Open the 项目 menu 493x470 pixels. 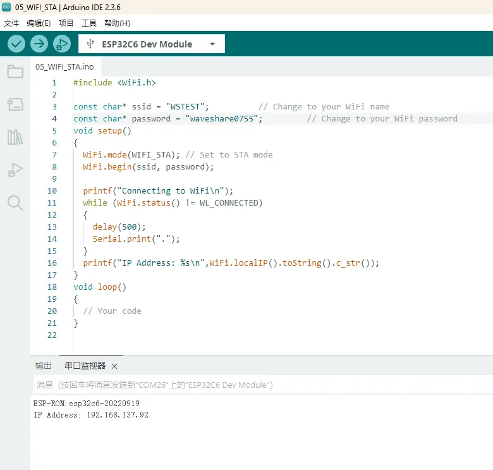66,23
